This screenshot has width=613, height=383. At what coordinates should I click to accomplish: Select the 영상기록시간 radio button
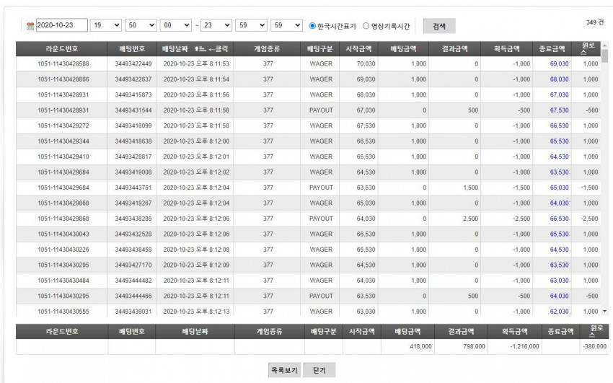coord(366,26)
